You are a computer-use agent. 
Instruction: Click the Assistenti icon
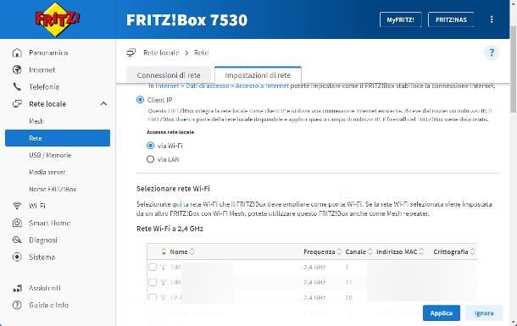(17, 288)
